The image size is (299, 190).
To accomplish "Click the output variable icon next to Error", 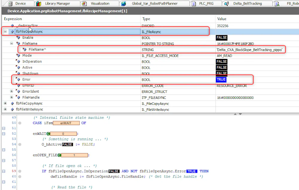I will pyautogui.click(x=18, y=80).
